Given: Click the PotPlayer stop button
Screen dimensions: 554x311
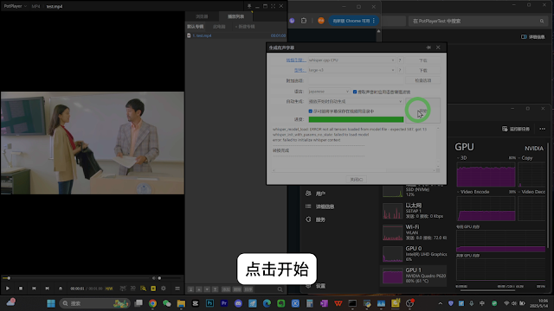Looking at the screenshot, I should [21, 289].
